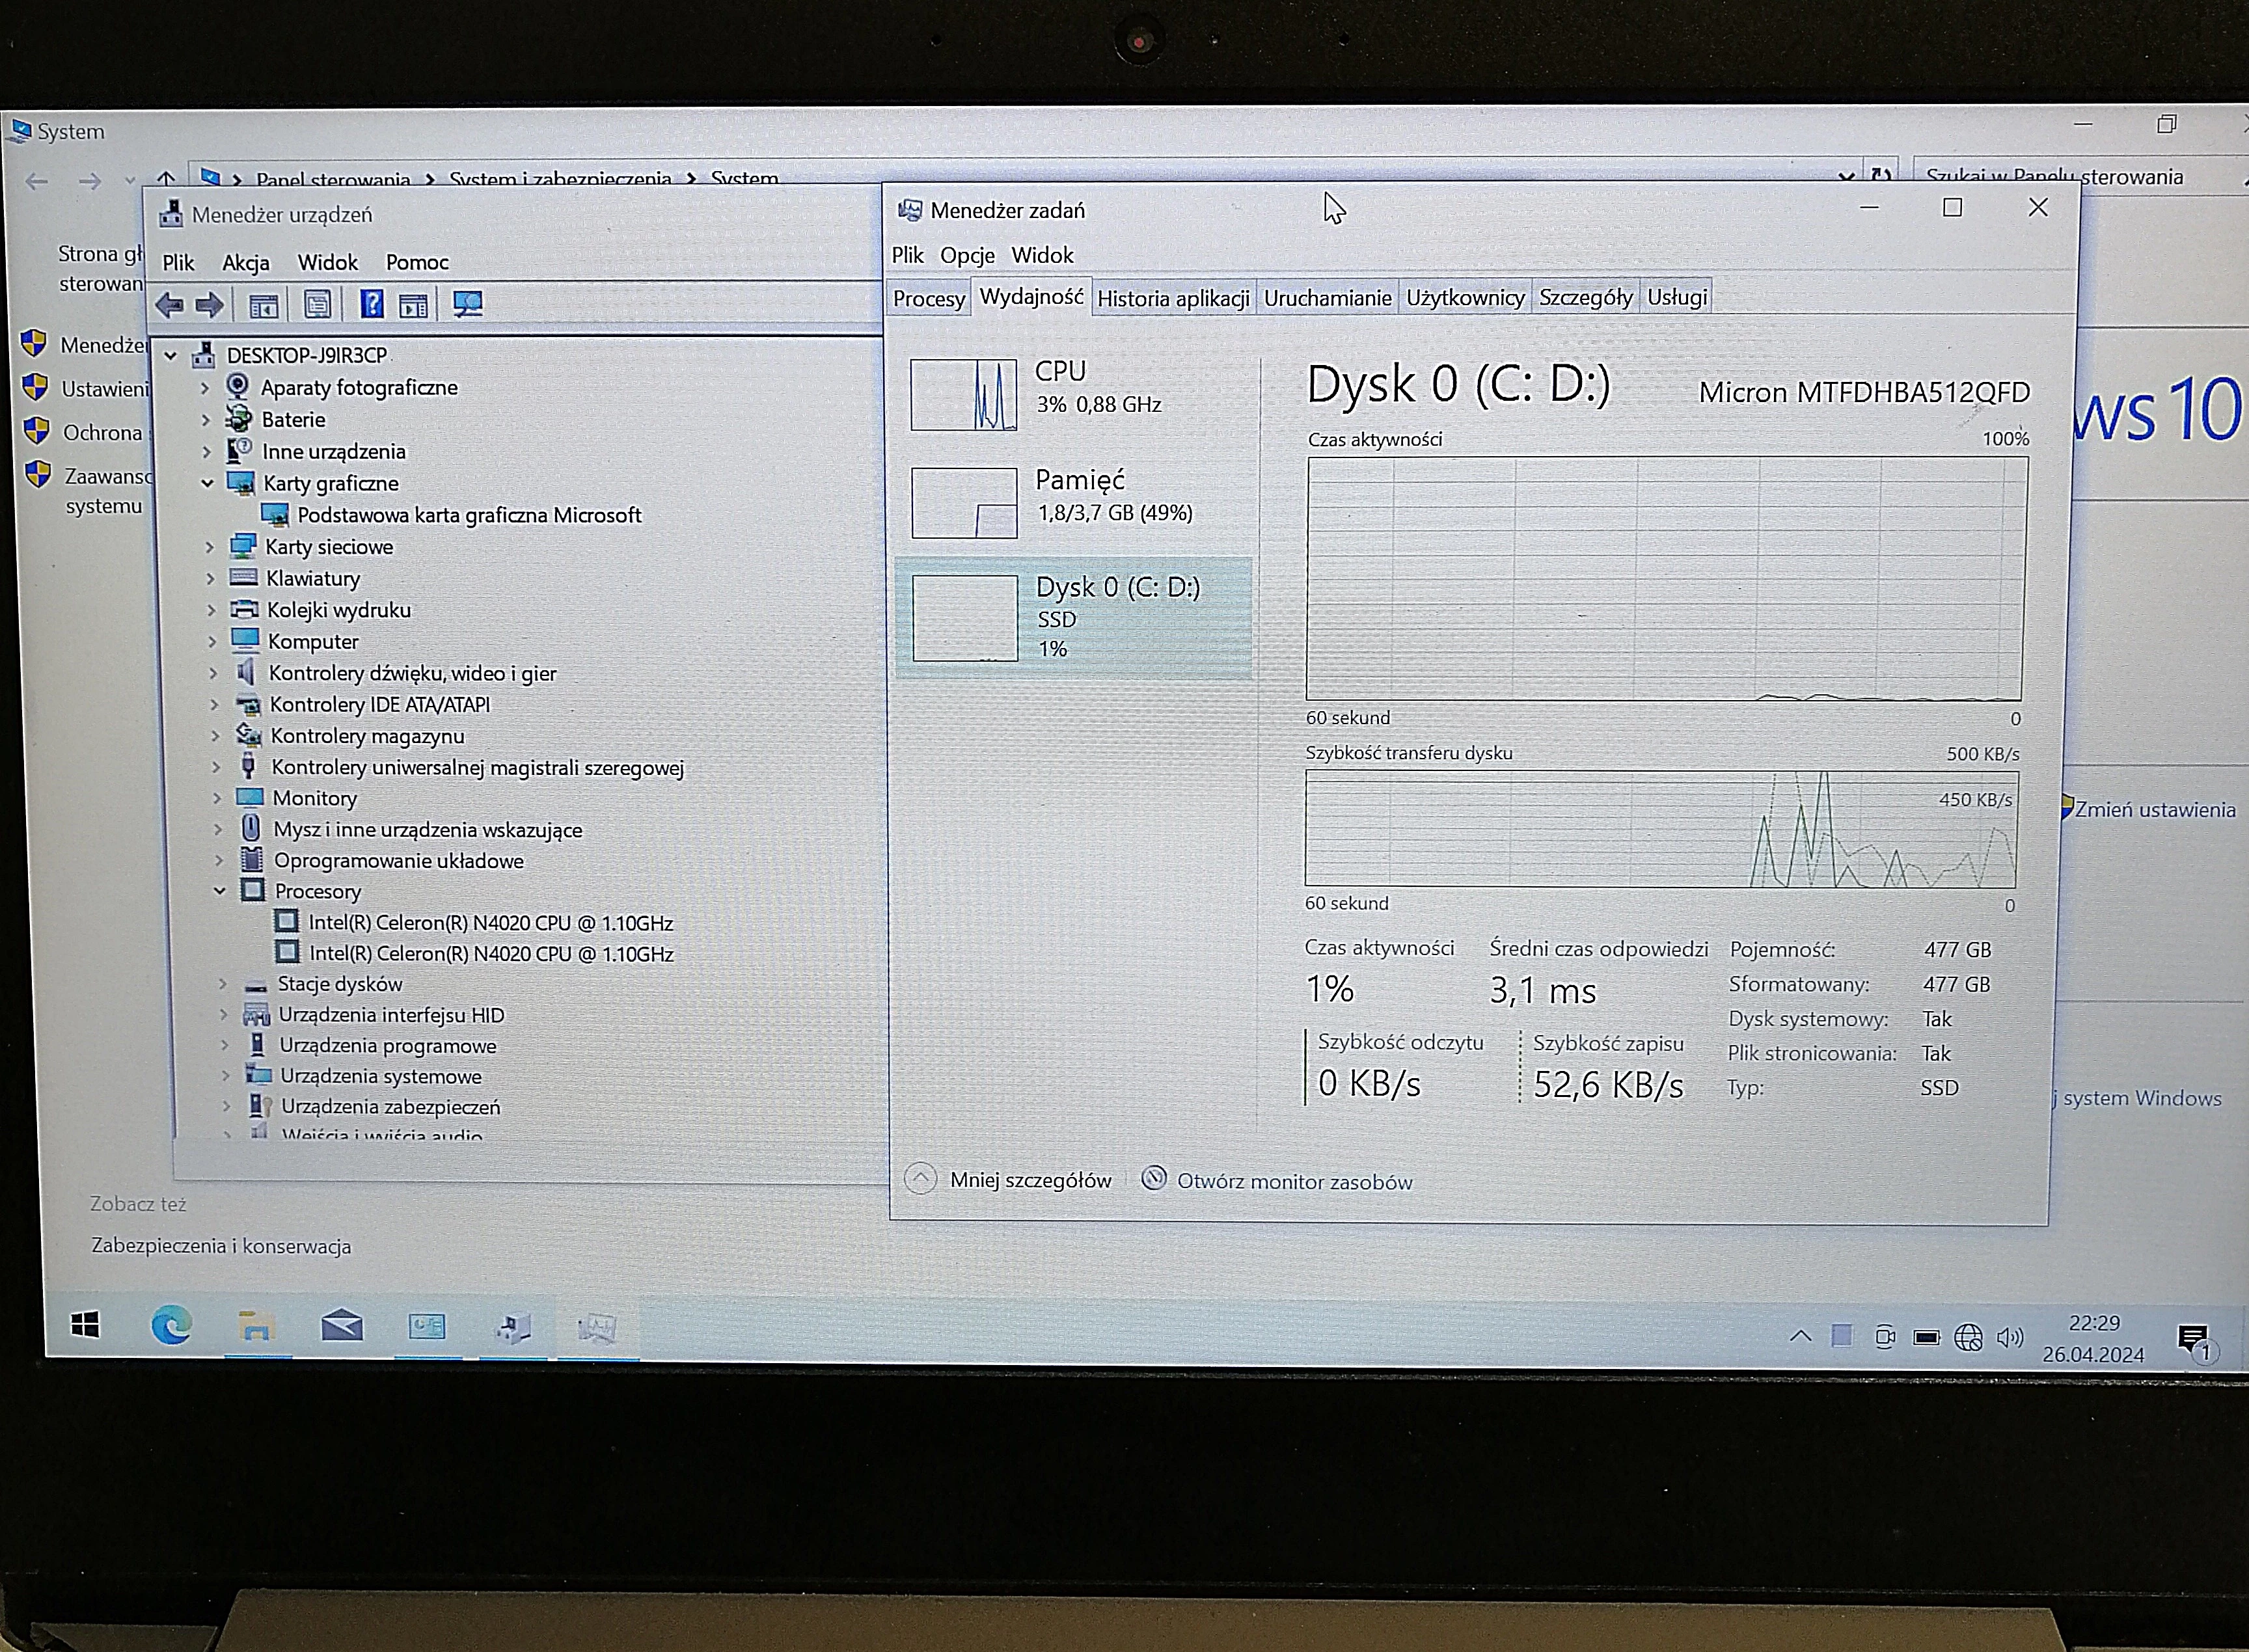The height and width of the screenshot is (1652, 2249).
Task: Select first Intel Celeron N4020 processor entry
Action: click(491, 923)
